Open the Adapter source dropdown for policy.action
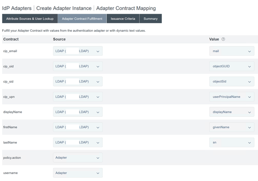 [x=78, y=158]
